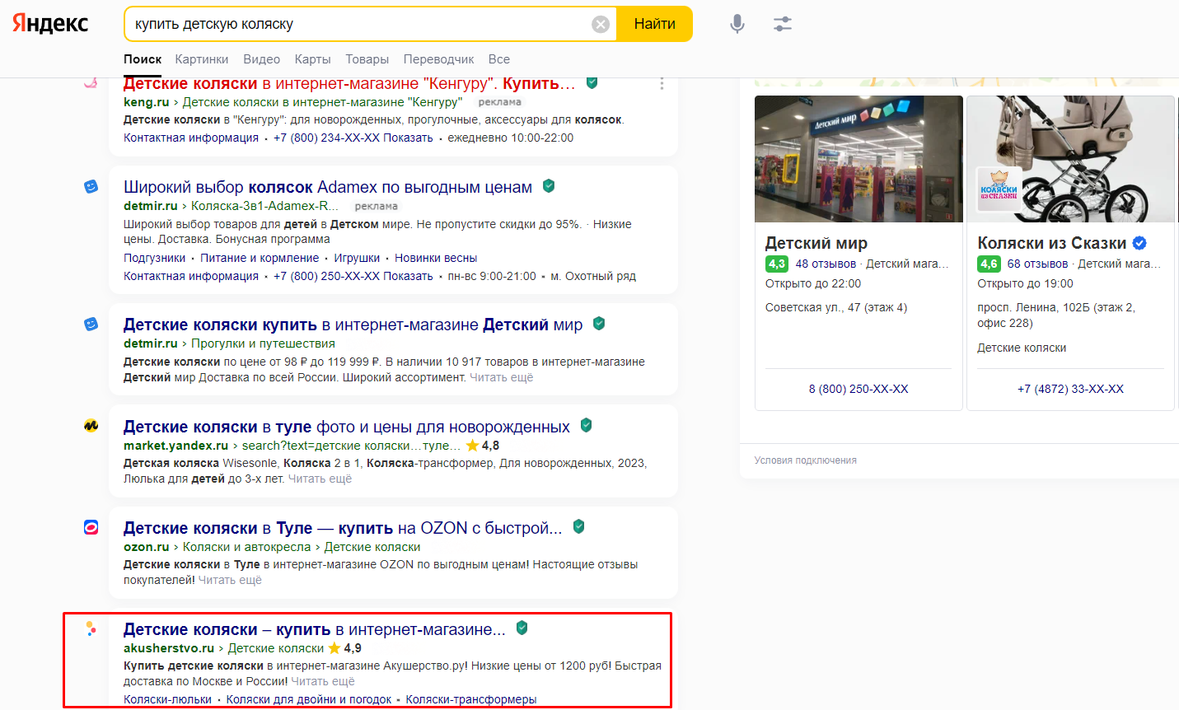The image size is (1179, 710).
Task: Open the Подгузники sitelink
Action: tap(155, 258)
